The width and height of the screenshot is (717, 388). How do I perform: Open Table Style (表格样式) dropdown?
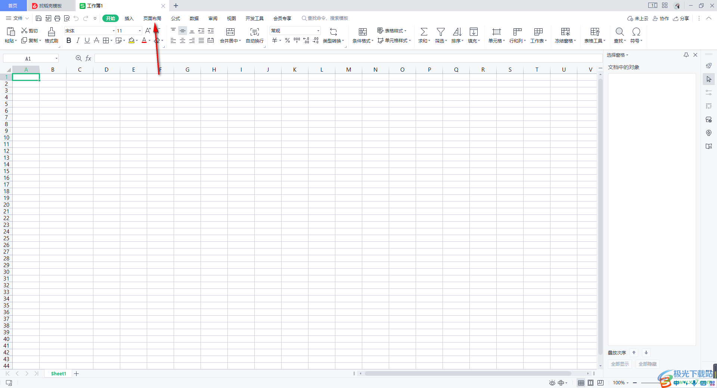392,31
